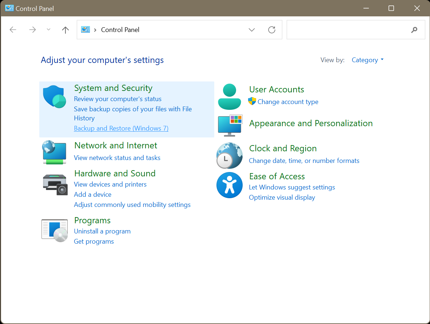Open Hardware and Sound category
This screenshot has height=324, width=430.
point(115,173)
